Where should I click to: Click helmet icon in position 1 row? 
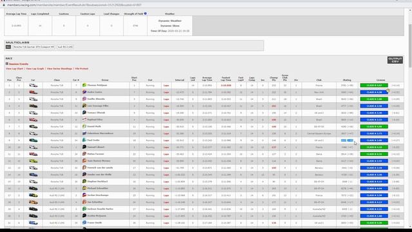click(84, 85)
